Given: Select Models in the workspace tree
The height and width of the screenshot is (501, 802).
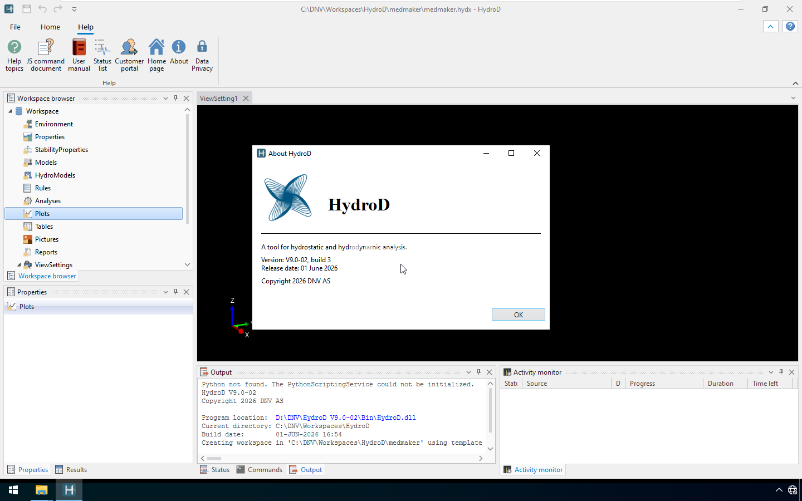Looking at the screenshot, I should click(x=46, y=163).
